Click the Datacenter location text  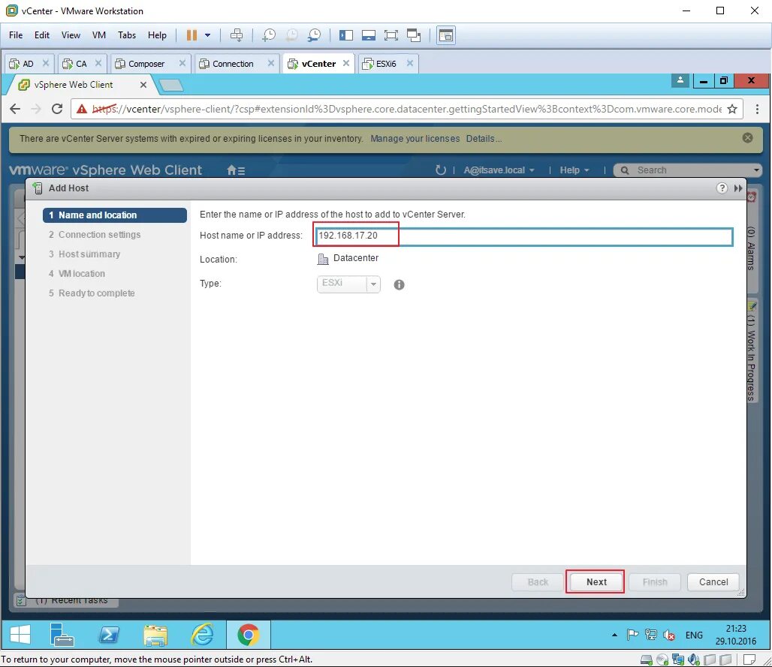[355, 258]
